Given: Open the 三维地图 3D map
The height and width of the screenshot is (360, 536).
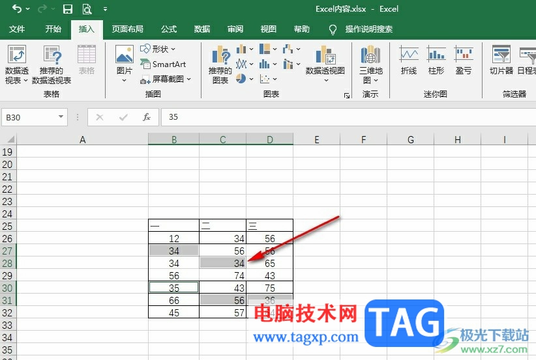Looking at the screenshot, I should tap(370, 65).
